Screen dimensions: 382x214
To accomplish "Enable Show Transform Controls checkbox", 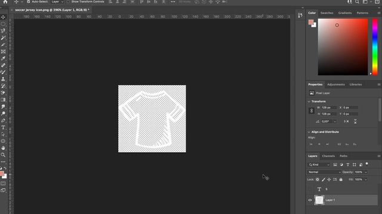I will [x=68, y=2].
